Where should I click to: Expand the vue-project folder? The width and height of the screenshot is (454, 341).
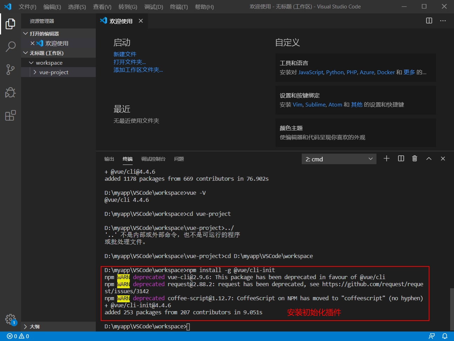(x=58, y=72)
